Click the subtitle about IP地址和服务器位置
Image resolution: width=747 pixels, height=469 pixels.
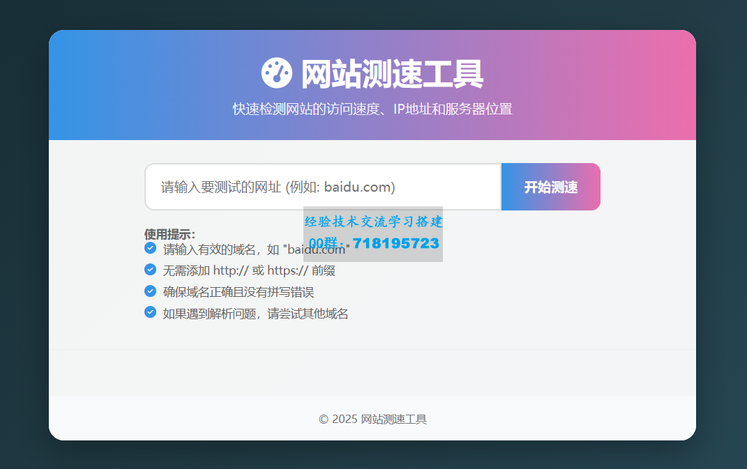[373, 109]
